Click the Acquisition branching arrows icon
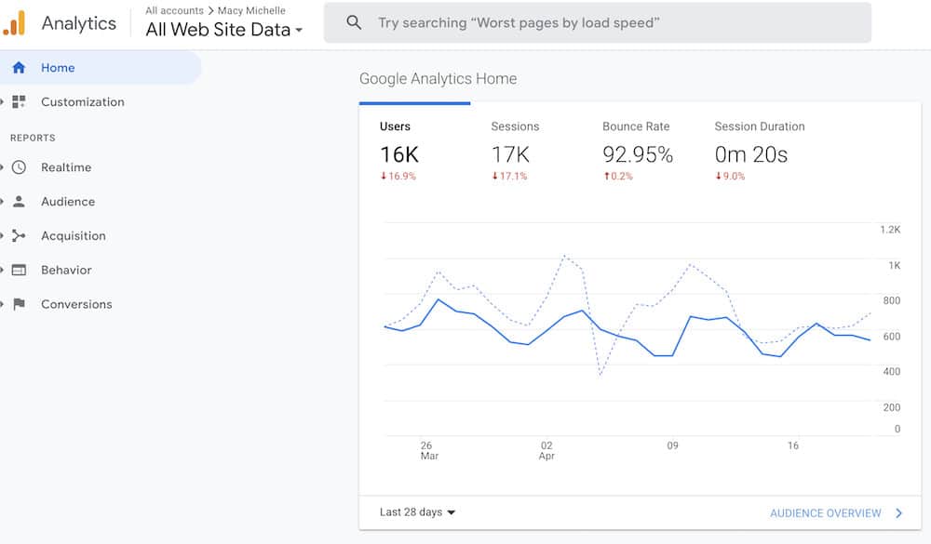Viewport: 931px width, 544px height. pyautogui.click(x=19, y=235)
